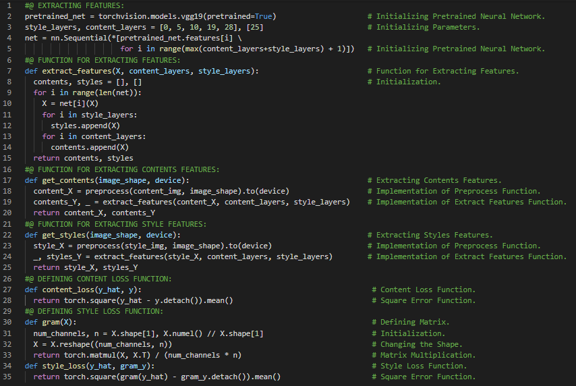
Task: Click line number 1 in the gutter
Action: 7,5
